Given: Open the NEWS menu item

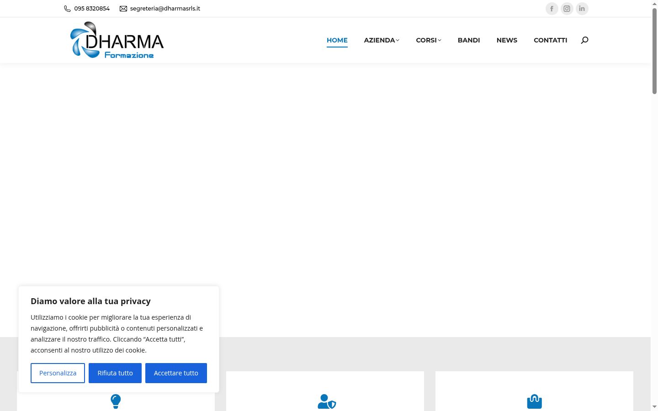Looking at the screenshot, I should (507, 40).
